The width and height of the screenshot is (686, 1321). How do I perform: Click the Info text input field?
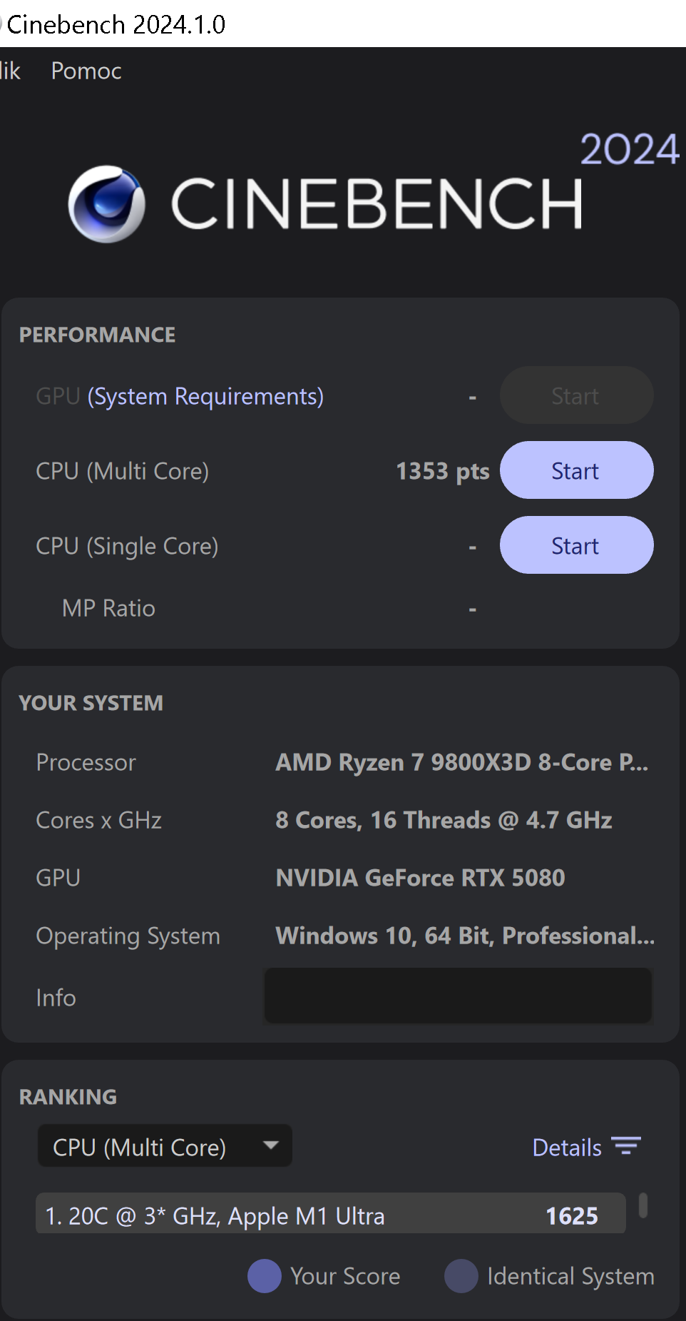click(x=458, y=996)
